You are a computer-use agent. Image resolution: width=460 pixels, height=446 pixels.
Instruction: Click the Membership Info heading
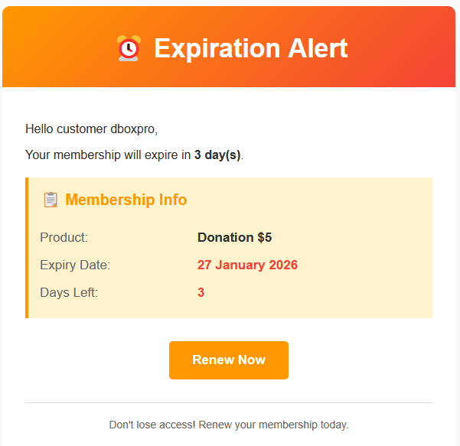[126, 200]
